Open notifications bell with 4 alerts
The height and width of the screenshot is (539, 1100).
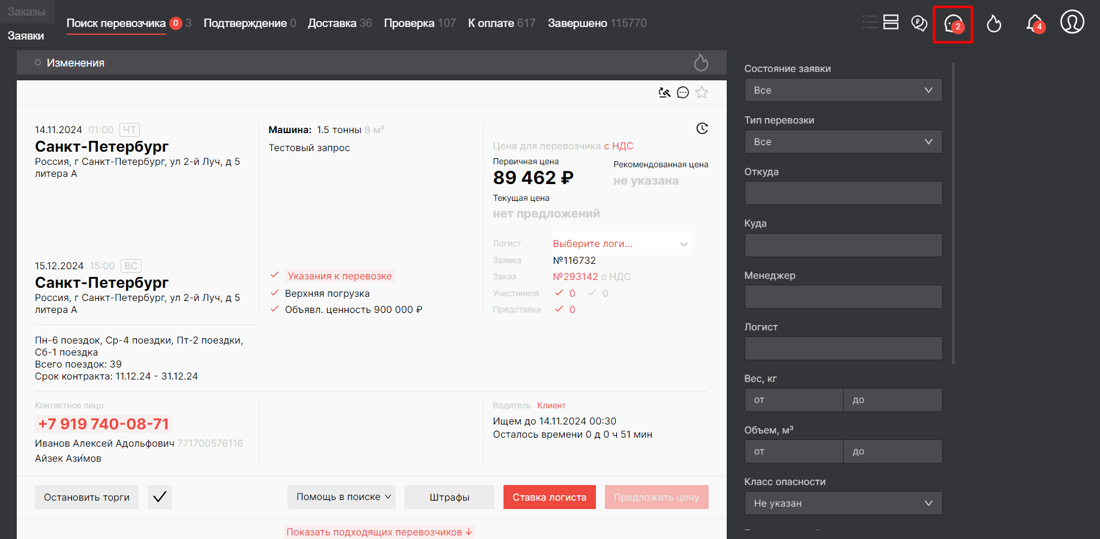1035,23
